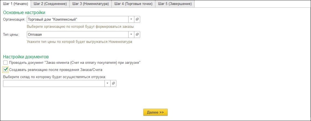The image size is (311, 121).
Task: Click label Выберите склад по которому
Action: tap(55, 77)
